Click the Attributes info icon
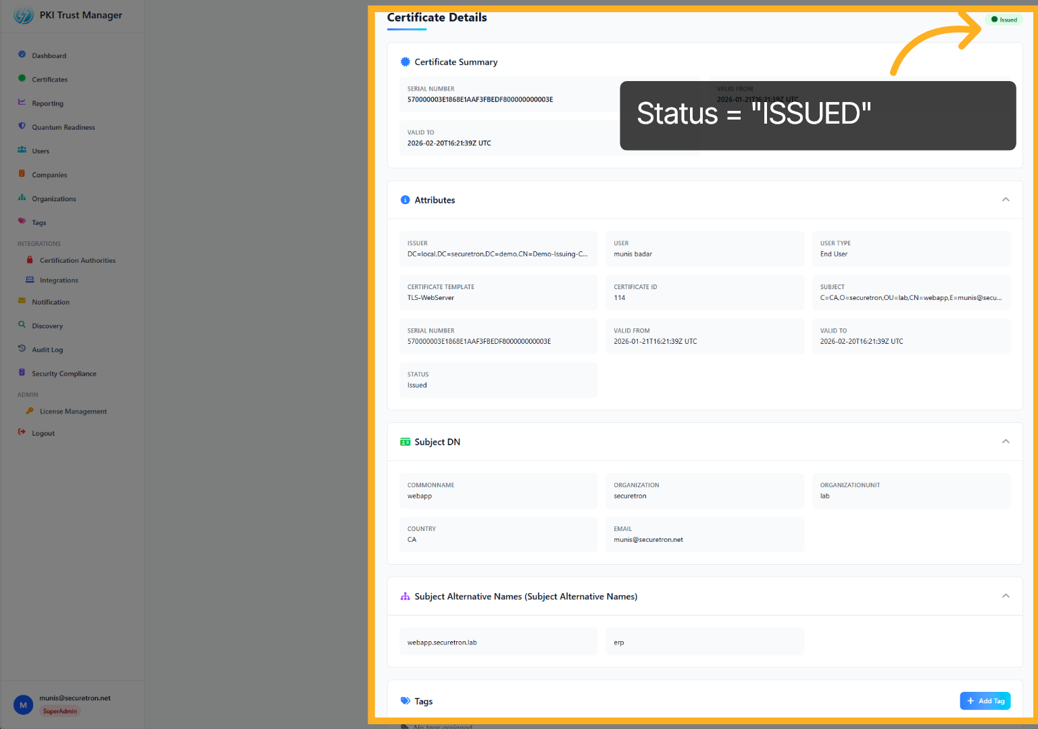This screenshot has width=1038, height=729. coord(405,200)
